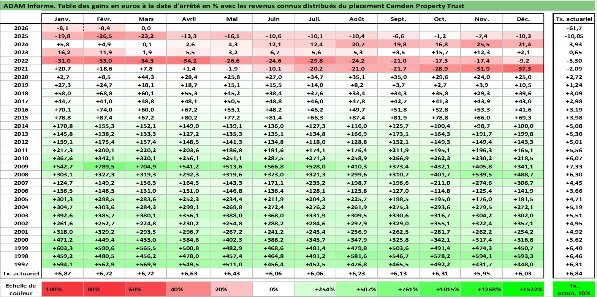Image resolution: width=597 pixels, height=297 pixels.
Task: Click the +789,5 cell for Févr. 2009
Action: click(x=104, y=167)
